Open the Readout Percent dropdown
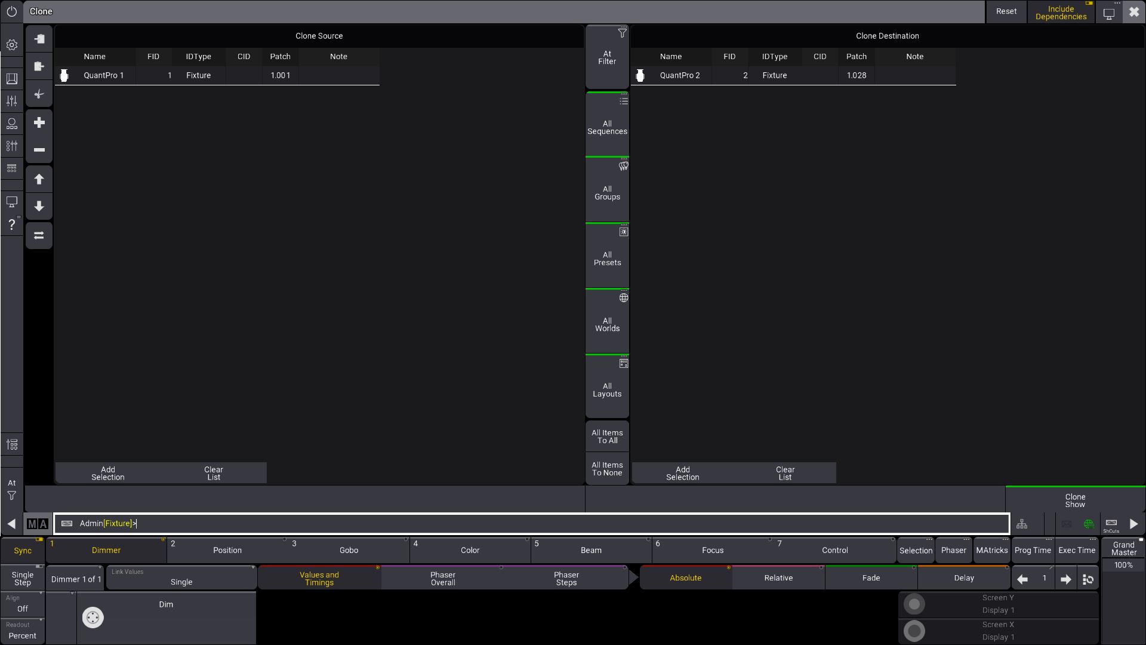 click(23, 632)
